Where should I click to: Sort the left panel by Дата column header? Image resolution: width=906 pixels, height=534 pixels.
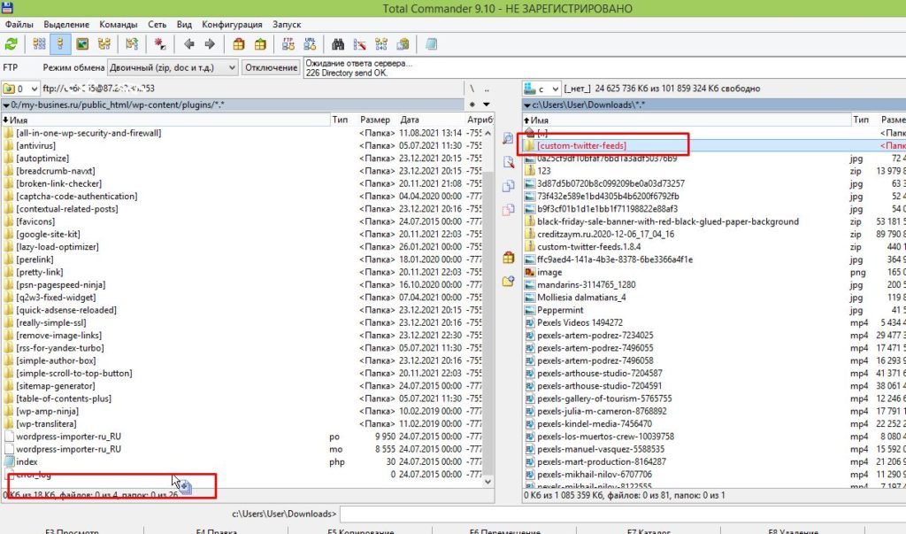pos(410,120)
